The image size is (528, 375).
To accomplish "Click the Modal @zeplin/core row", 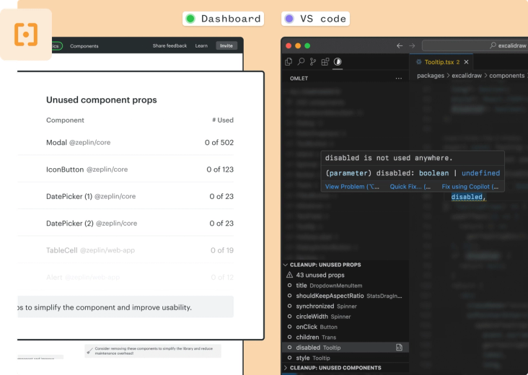I will point(140,142).
